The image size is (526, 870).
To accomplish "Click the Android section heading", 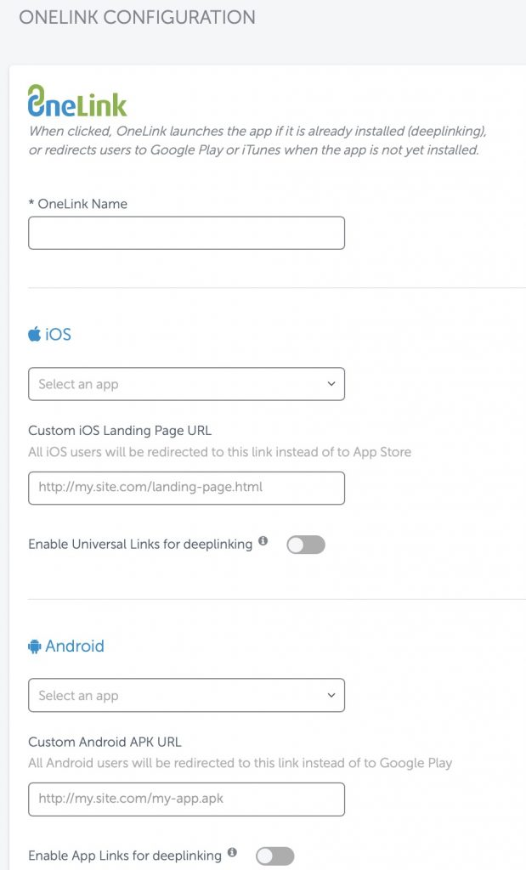I will pos(75,646).
